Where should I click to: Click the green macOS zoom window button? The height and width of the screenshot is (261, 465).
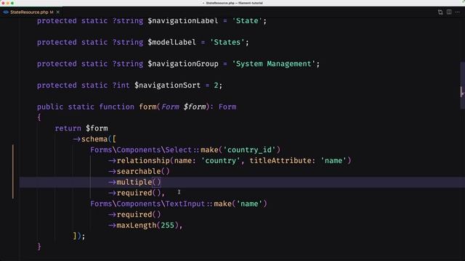[x=12, y=3]
